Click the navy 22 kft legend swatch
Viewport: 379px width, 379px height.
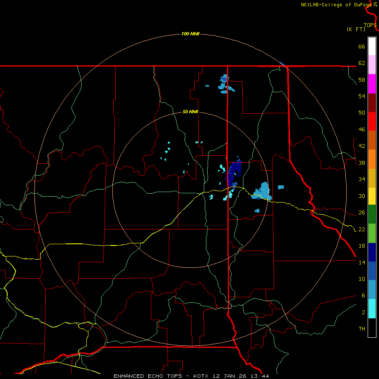(372, 252)
